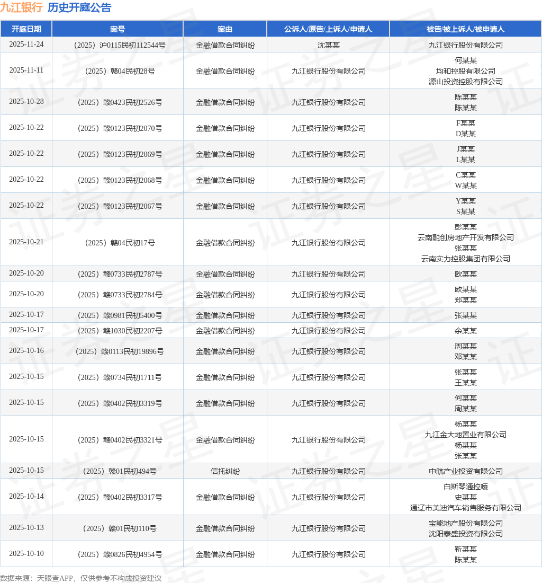
Task: Click defendant 云南实力控股集团有限公司
Action: pyautogui.click(x=466, y=259)
